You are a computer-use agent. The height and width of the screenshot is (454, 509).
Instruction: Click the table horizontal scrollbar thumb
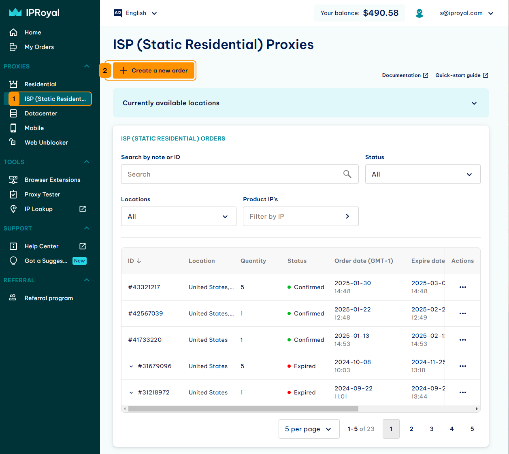click(243, 409)
